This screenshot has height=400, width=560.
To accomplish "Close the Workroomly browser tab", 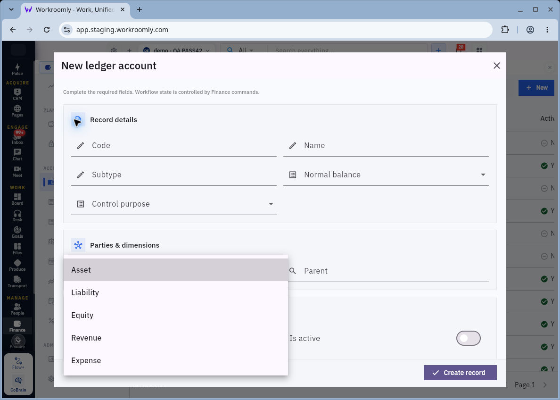I will pyautogui.click(x=123, y=9).
